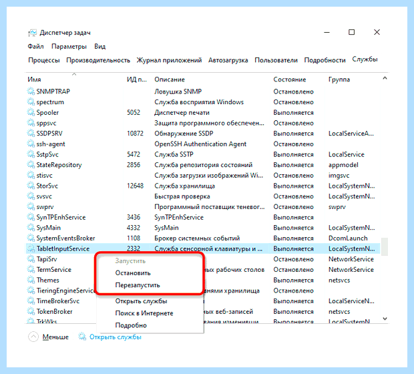Switch to the Журнал приложений tab
Image resolution: width=414 pixels, height=374 pixels.
[169, 60]
